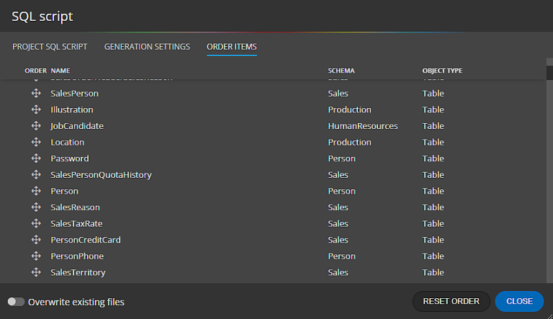Close the SQL script dialog
553x319 pixels.
[x=519, y=301]
